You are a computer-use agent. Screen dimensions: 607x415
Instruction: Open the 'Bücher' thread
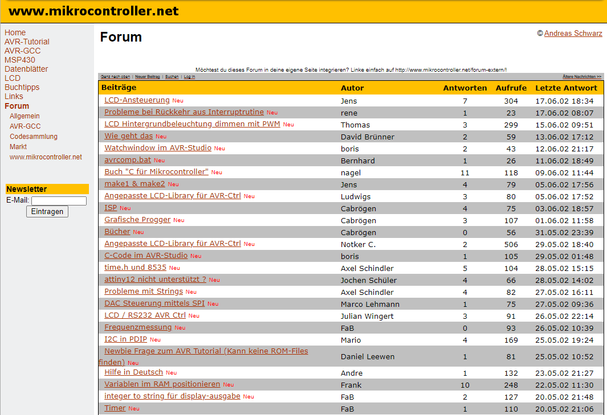(117, 232)
